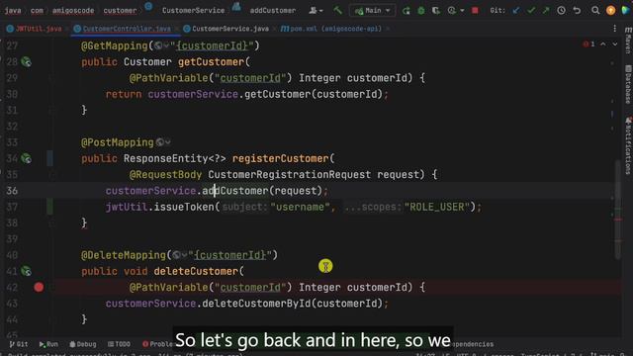The image size is (633, 356).
Task: Click red error stripe mark on scrollbar
Action: coord(618,220)
